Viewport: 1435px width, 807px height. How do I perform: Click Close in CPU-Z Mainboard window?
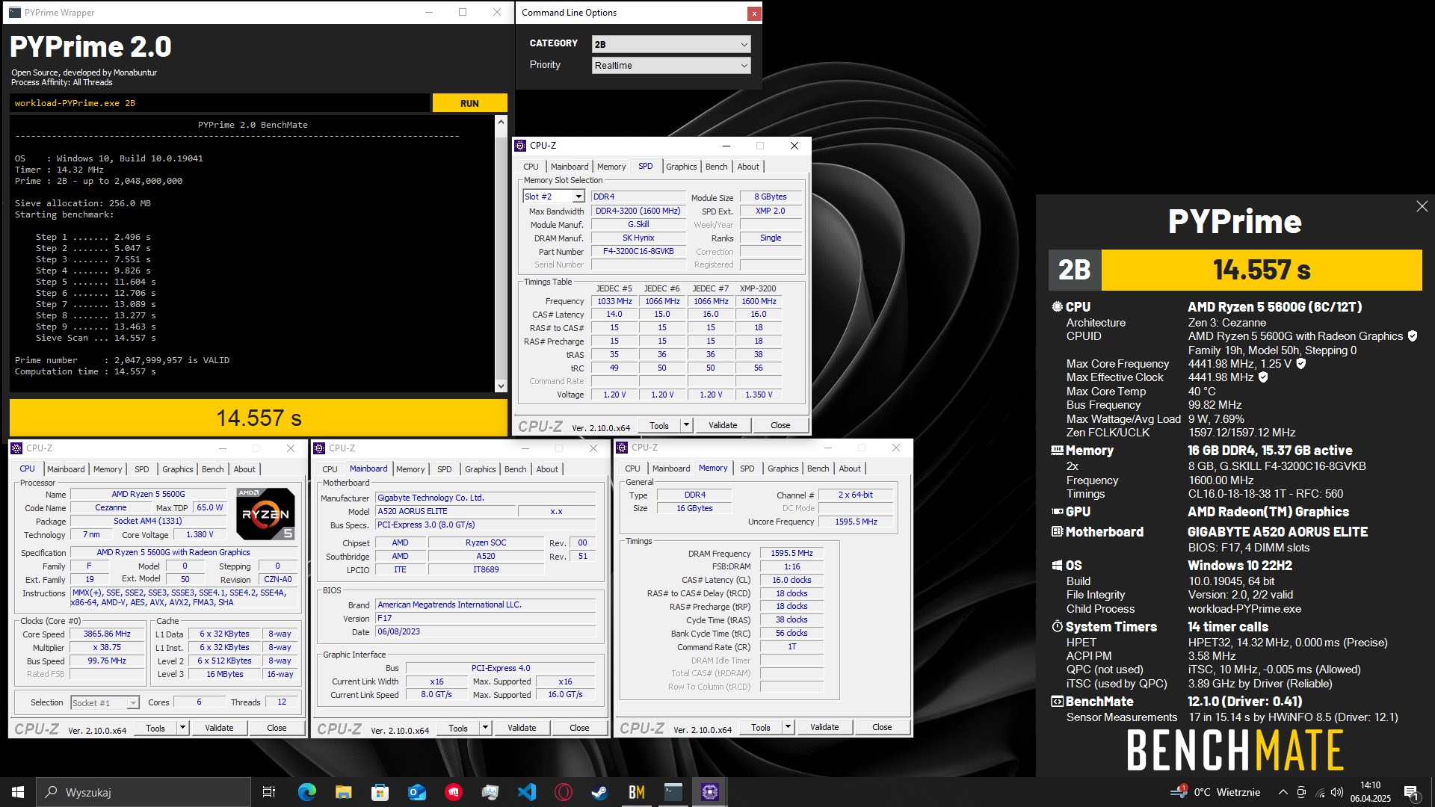coord(579,728)
